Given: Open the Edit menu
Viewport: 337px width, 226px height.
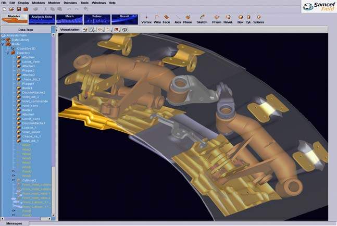Looking at the screenshot, I should point(13,3).
